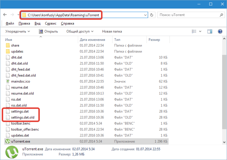
Task: Click the magnifier search icon
Action: pos(221,15)
